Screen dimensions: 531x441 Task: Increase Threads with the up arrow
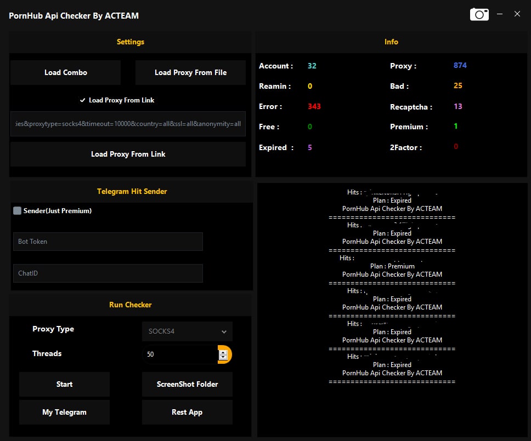coord(223,352)
